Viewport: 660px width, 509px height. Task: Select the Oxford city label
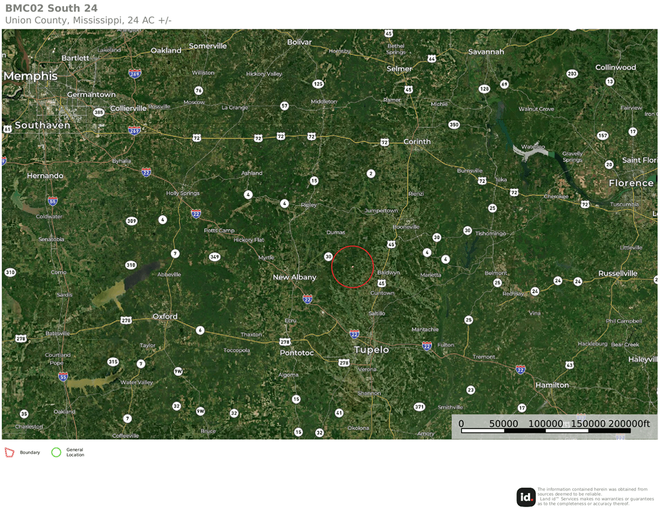(x=164, y=316)
